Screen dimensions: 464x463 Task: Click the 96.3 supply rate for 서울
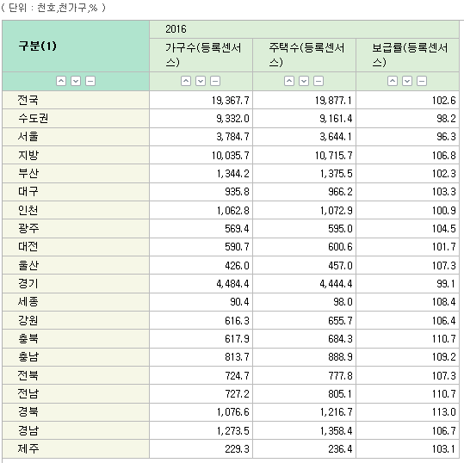[x=446, y=137]
